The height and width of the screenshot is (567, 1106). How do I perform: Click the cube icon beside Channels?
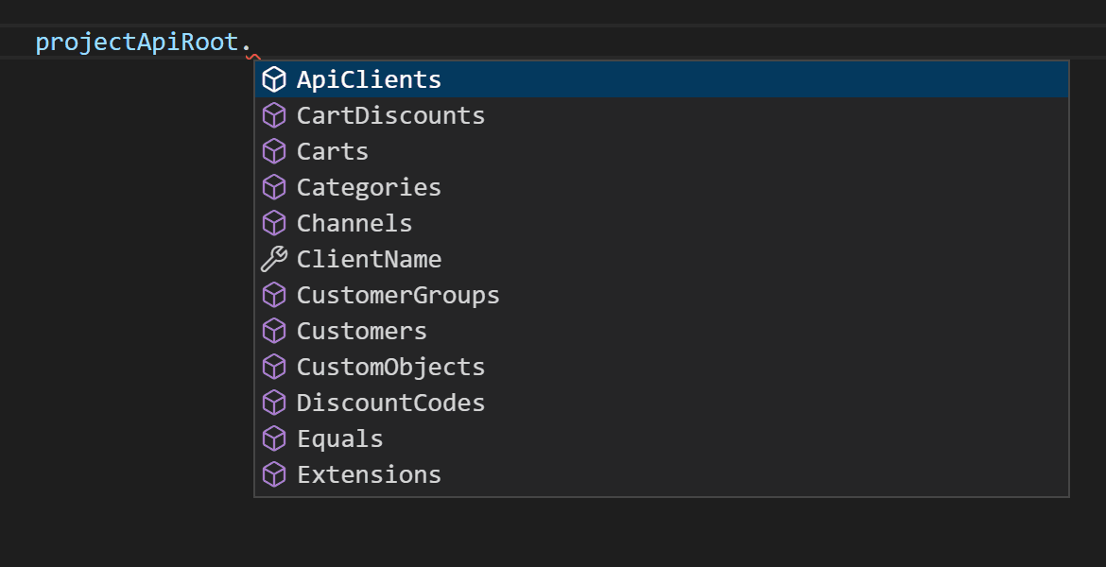point(274,223)
